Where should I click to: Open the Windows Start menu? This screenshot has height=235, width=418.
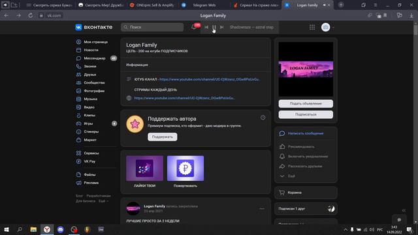pyautogui.click(x=7, y=229)
